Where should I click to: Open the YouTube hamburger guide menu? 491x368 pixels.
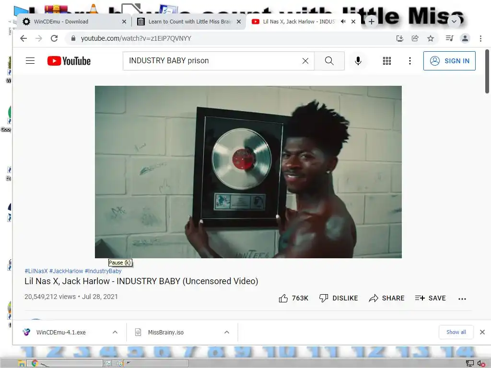pos(30,61)
